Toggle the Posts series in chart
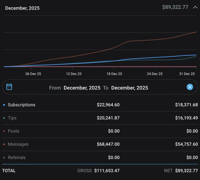This screenshot has height=180, width=200. pyautogui.click(x=13, y=131)
